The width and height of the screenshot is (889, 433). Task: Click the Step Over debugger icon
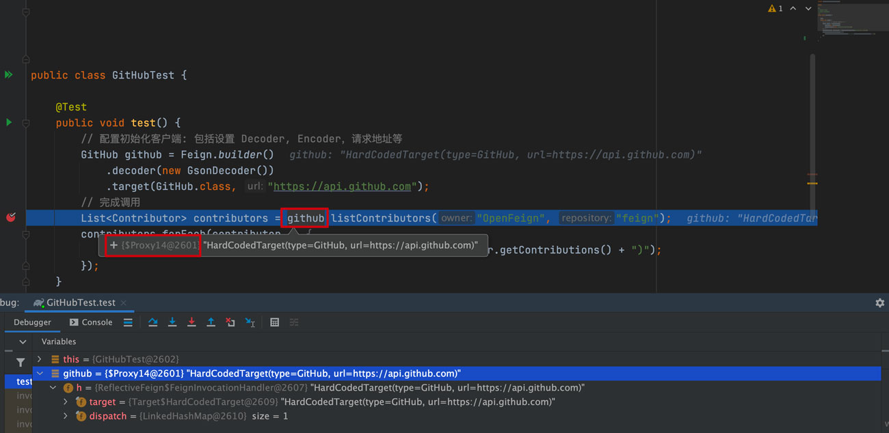click(153, 322)
